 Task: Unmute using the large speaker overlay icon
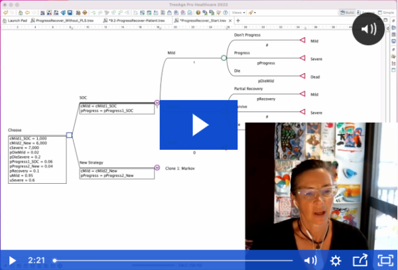pos(371,28)
